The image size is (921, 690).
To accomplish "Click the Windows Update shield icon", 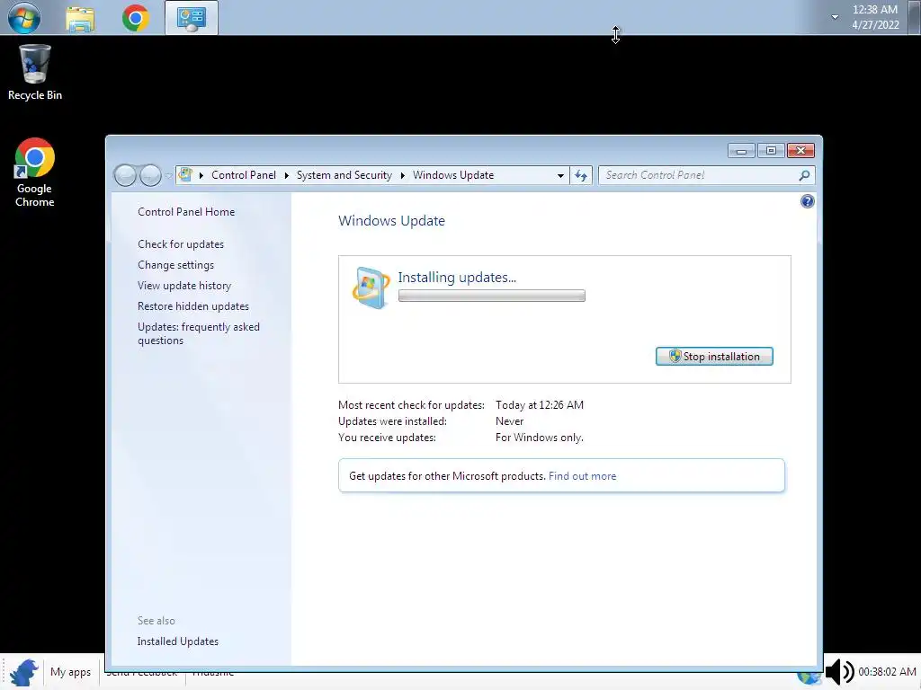I will [371, 287].
